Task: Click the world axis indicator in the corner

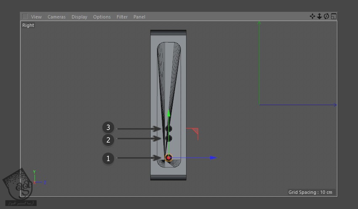Action: 37,180
